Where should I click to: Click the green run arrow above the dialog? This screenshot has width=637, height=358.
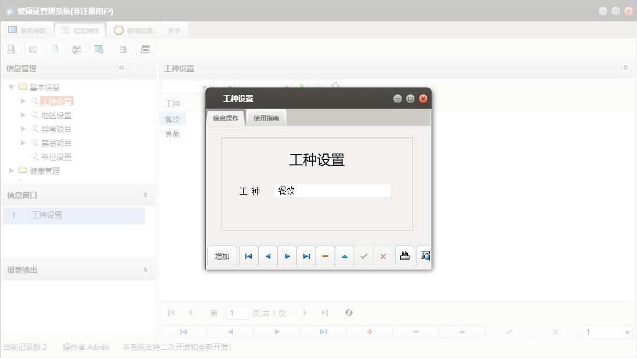pyautogui.click(x=303, y=86)
